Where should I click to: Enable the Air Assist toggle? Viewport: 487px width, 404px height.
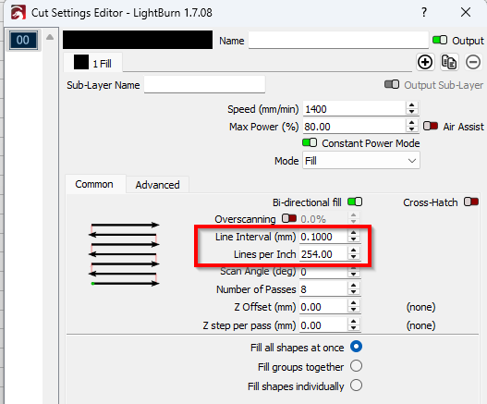tap(431, 126)
